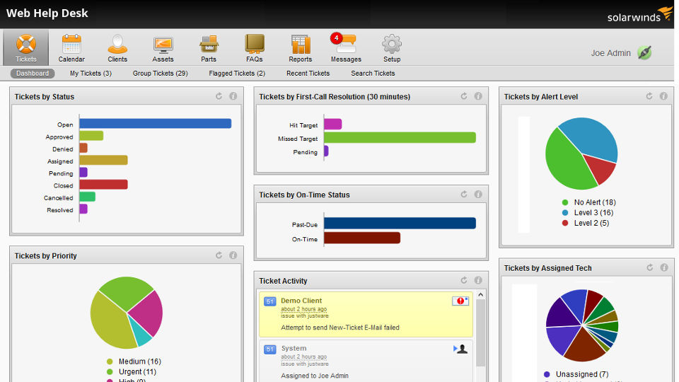Show info for Tickets by Alert Level
The width and height of the screenshot is (679, 382).
point(663,96)
